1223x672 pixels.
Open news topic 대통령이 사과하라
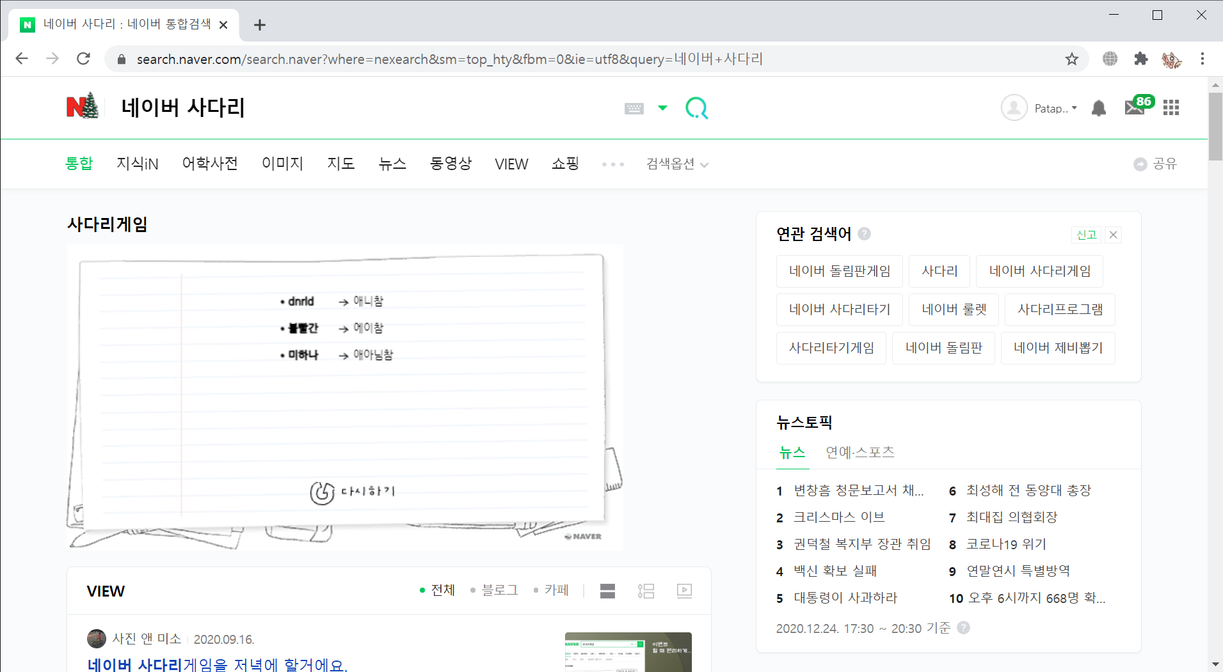(845, 598)
